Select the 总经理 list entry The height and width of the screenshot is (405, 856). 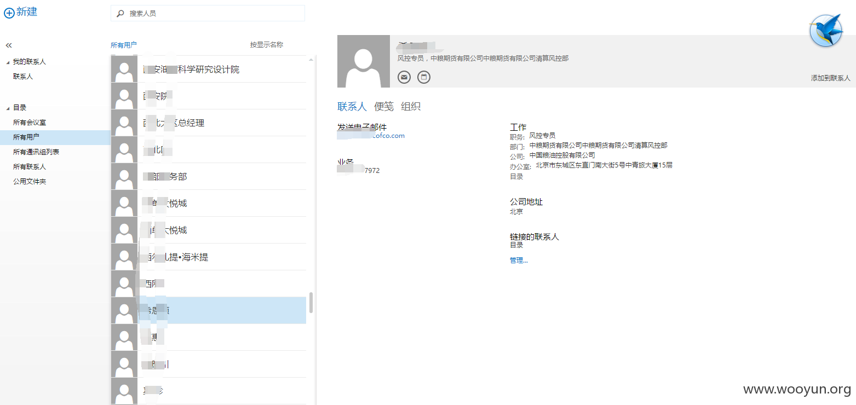209,123
